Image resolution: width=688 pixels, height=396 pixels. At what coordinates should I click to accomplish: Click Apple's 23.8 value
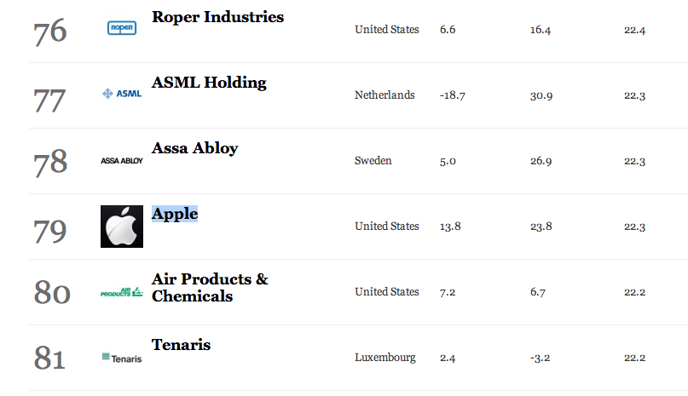(x=541, y=227)
